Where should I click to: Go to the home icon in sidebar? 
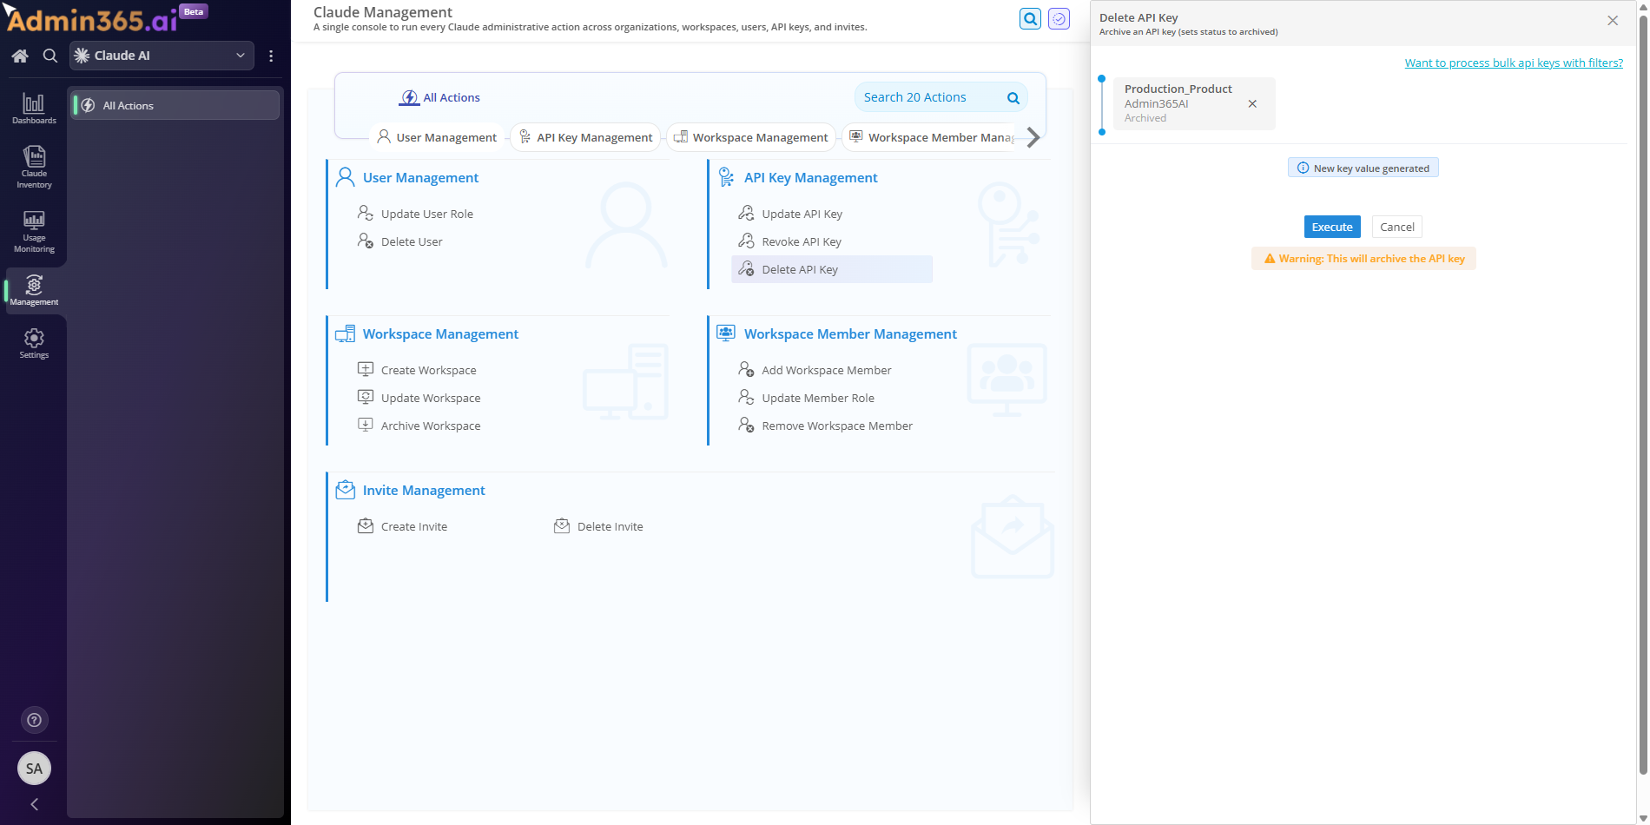click(20, 56)
